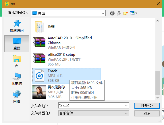Select the 再次见到你 album thumbnail
Image resolution: width=164 pixels, height=125 pixels.
click(39, 92)
